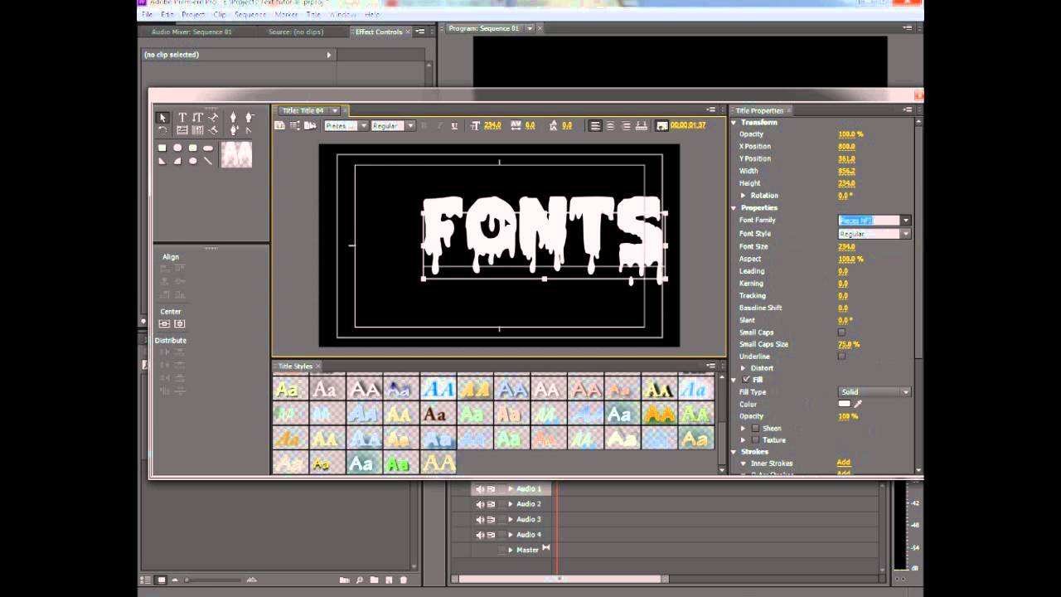This screenshot has height=597, width=1061.
Task: Open Roll/Crawl options icon
Action: pos(295,126)
